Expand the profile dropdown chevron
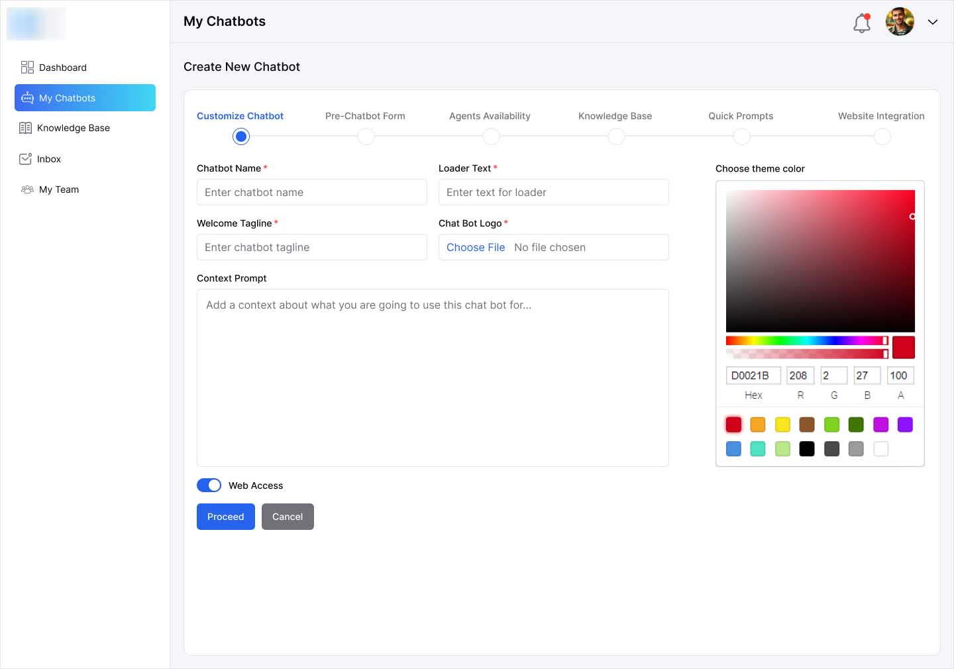The width and height of the screenshot is (954, 669). coord(933,22)
